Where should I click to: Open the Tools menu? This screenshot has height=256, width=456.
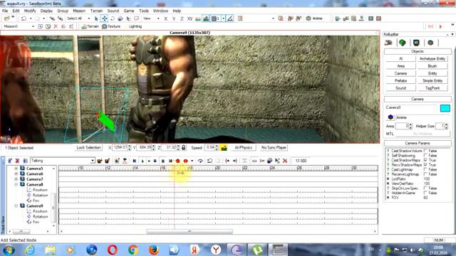click(x=144, y=11)
